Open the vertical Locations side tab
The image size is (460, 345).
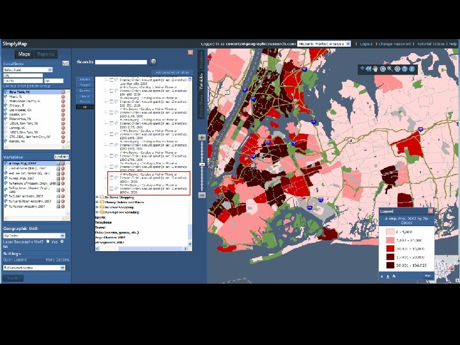coord(201,59)
